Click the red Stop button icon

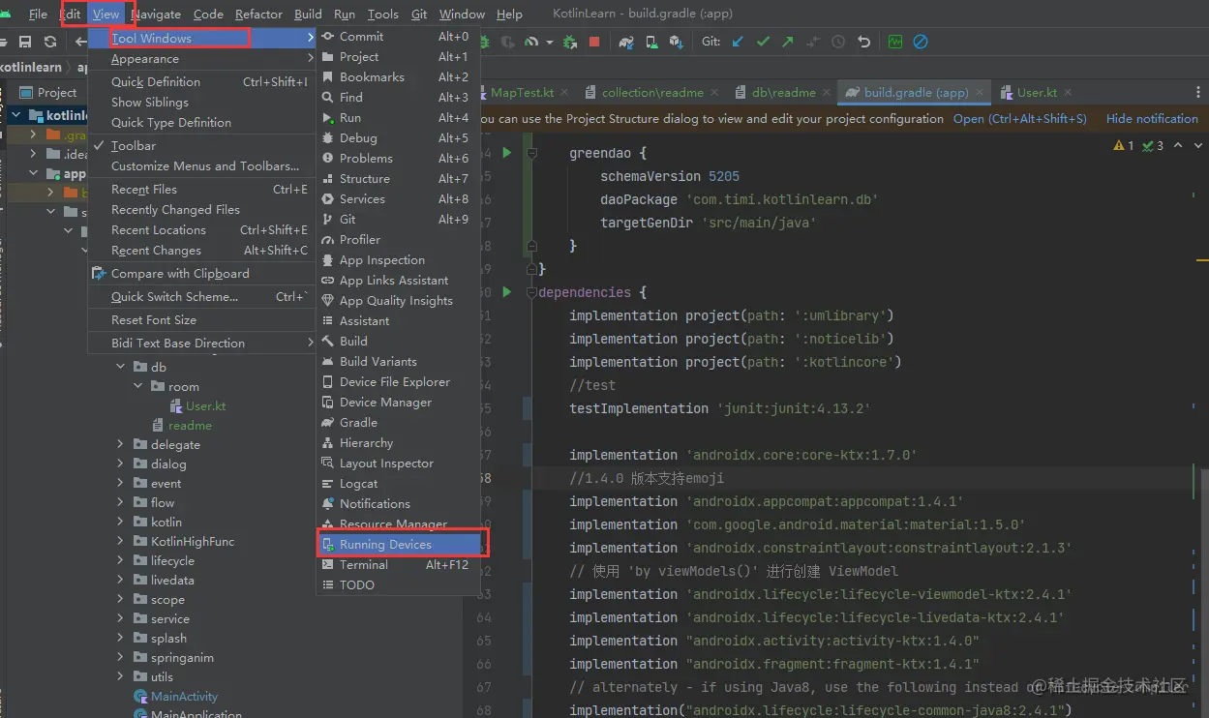click(x=594, y=43)
